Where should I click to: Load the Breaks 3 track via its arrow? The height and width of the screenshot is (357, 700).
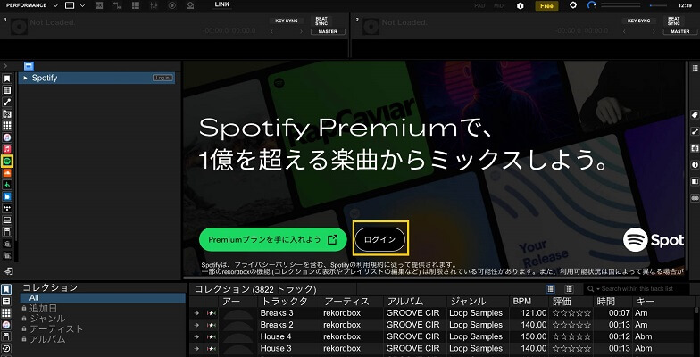[x=196, y=313]
